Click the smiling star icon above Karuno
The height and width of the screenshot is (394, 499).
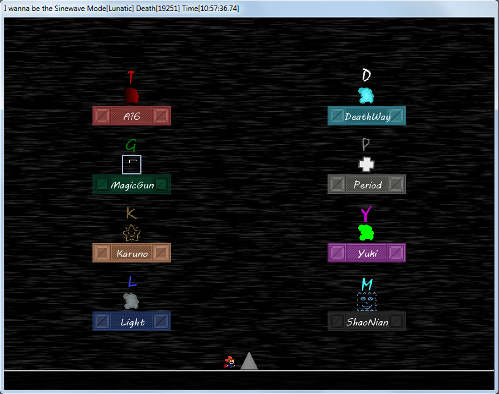click(132, 233)
